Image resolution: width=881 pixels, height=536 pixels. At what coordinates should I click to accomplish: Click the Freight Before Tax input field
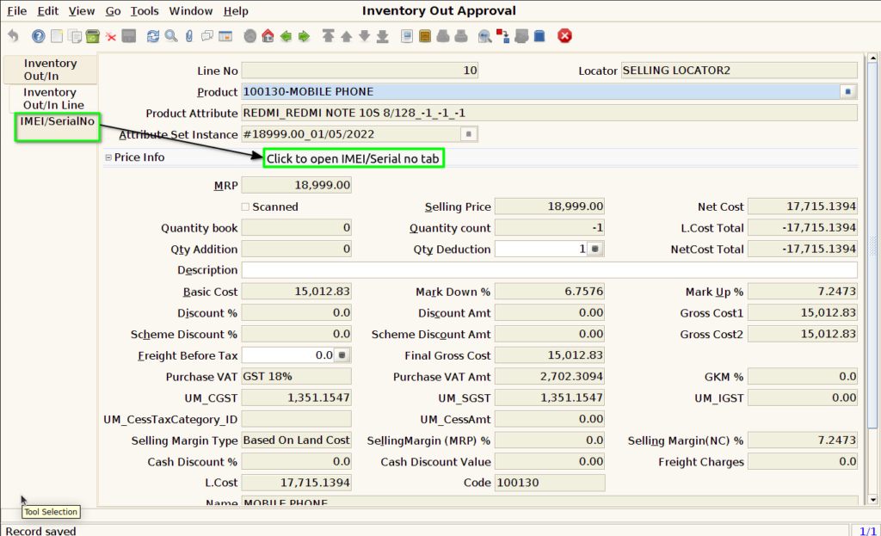pyautogui.click(x=287, y=355)
